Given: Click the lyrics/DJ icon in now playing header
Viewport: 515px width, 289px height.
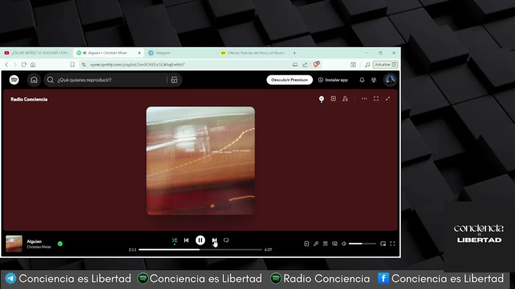Looking at the screenshot, I should (x=321, y=99).
